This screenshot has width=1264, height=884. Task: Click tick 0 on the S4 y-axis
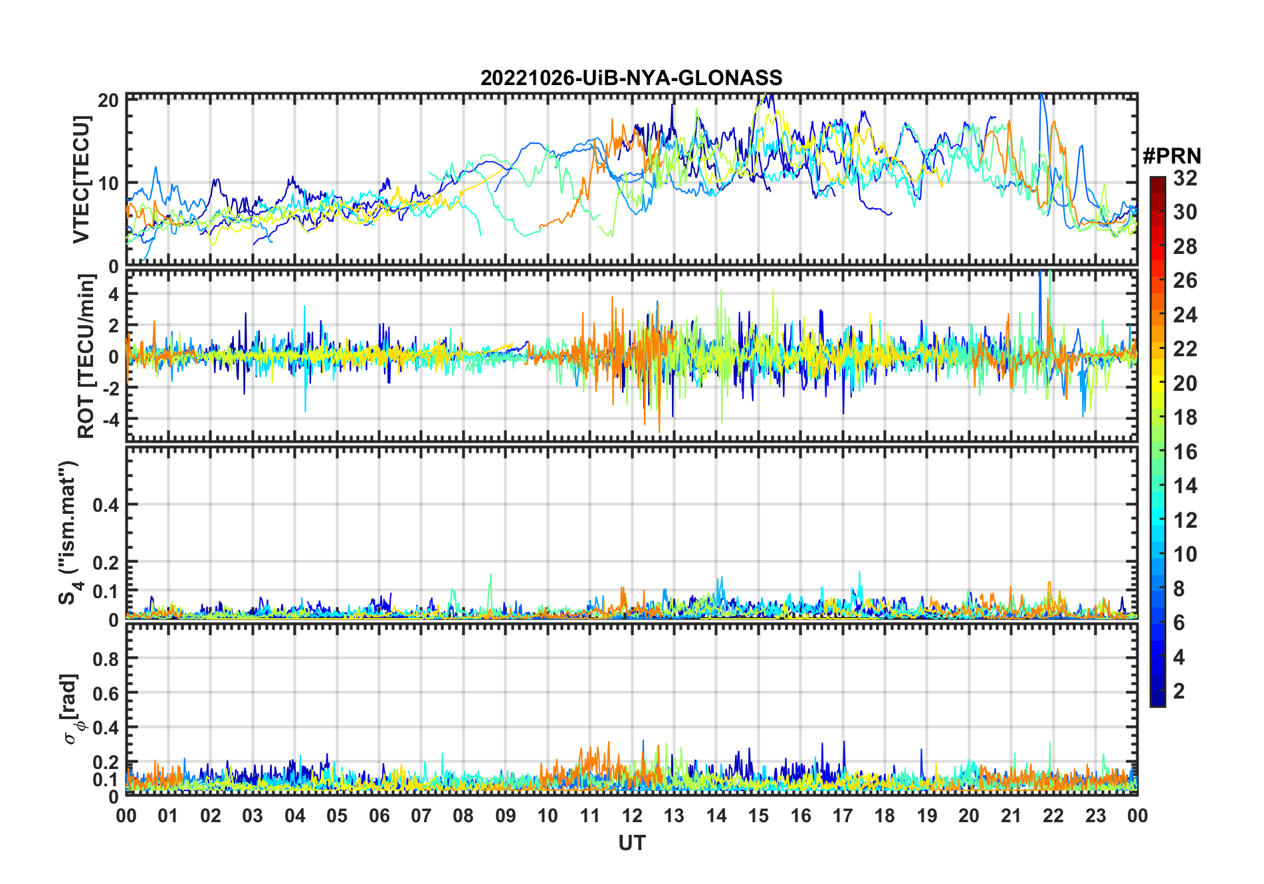coord(114,619)
